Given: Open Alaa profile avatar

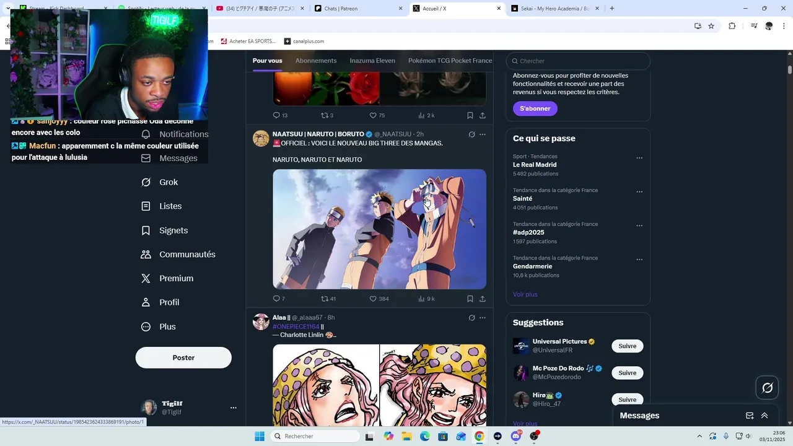Looking at the screenshot, I should tap(261, 321).
